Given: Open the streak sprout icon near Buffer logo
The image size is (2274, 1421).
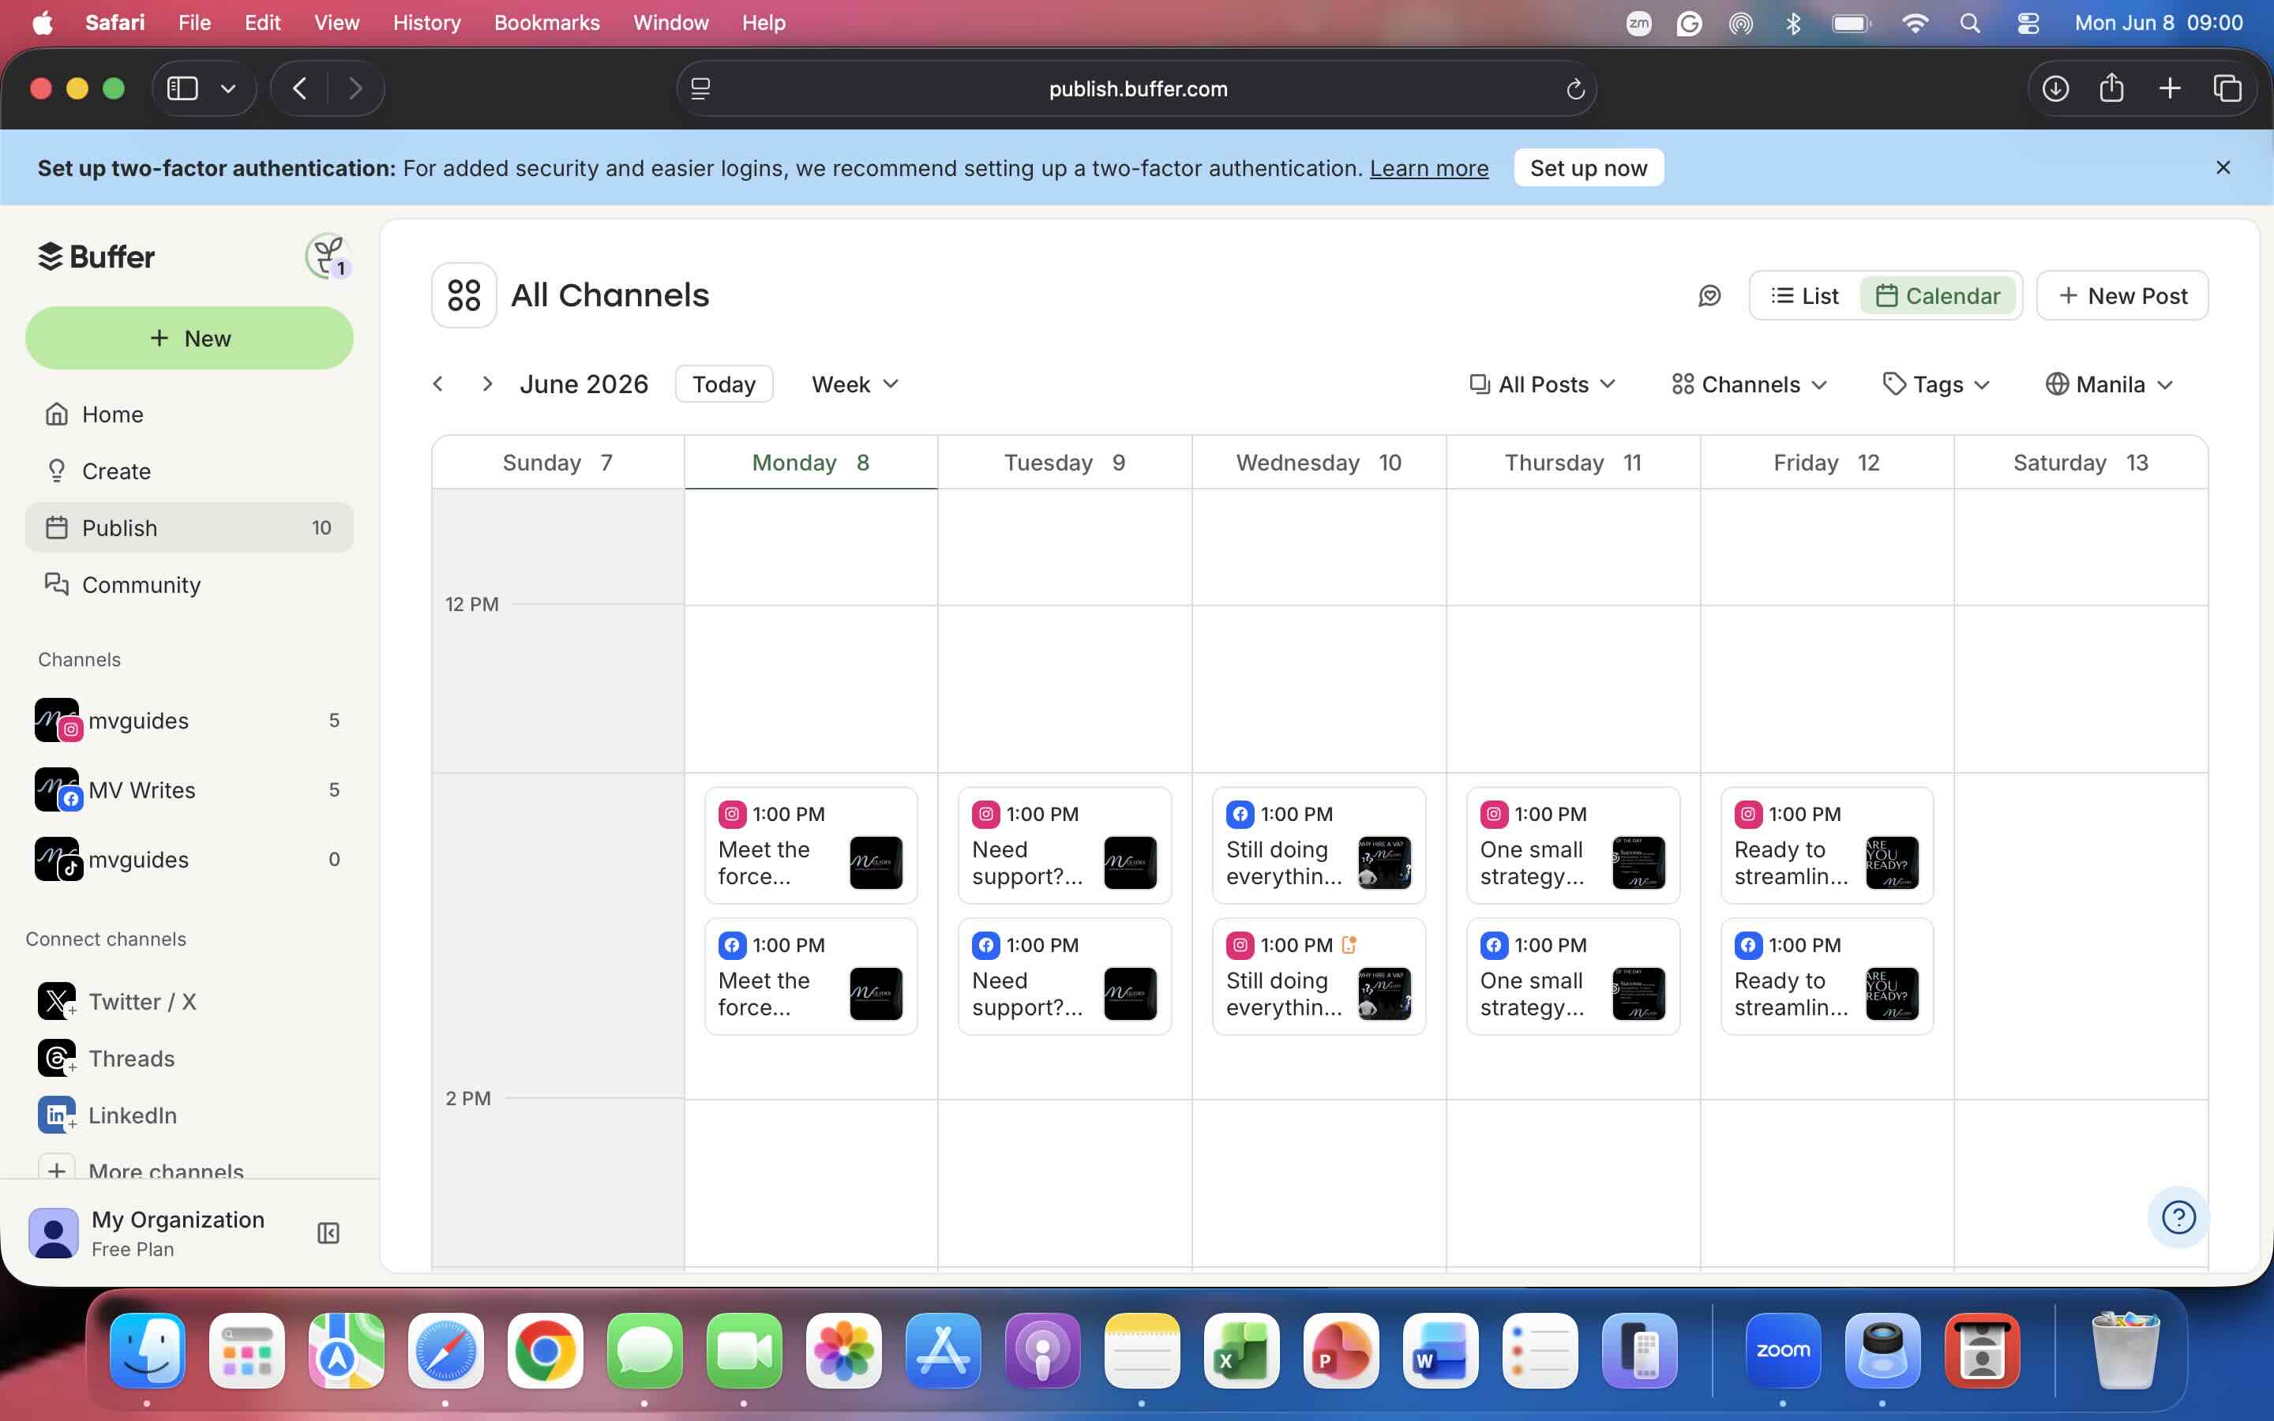Looking at the screenshot, I should coord(328,256).
